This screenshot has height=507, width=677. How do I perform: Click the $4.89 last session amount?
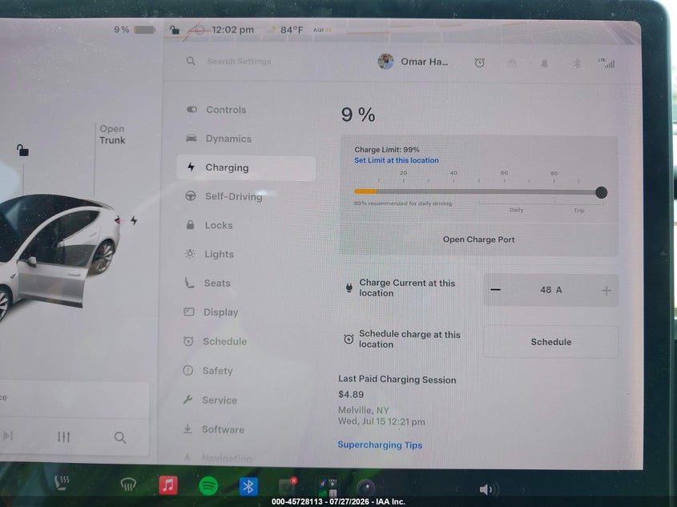(351, 394)
